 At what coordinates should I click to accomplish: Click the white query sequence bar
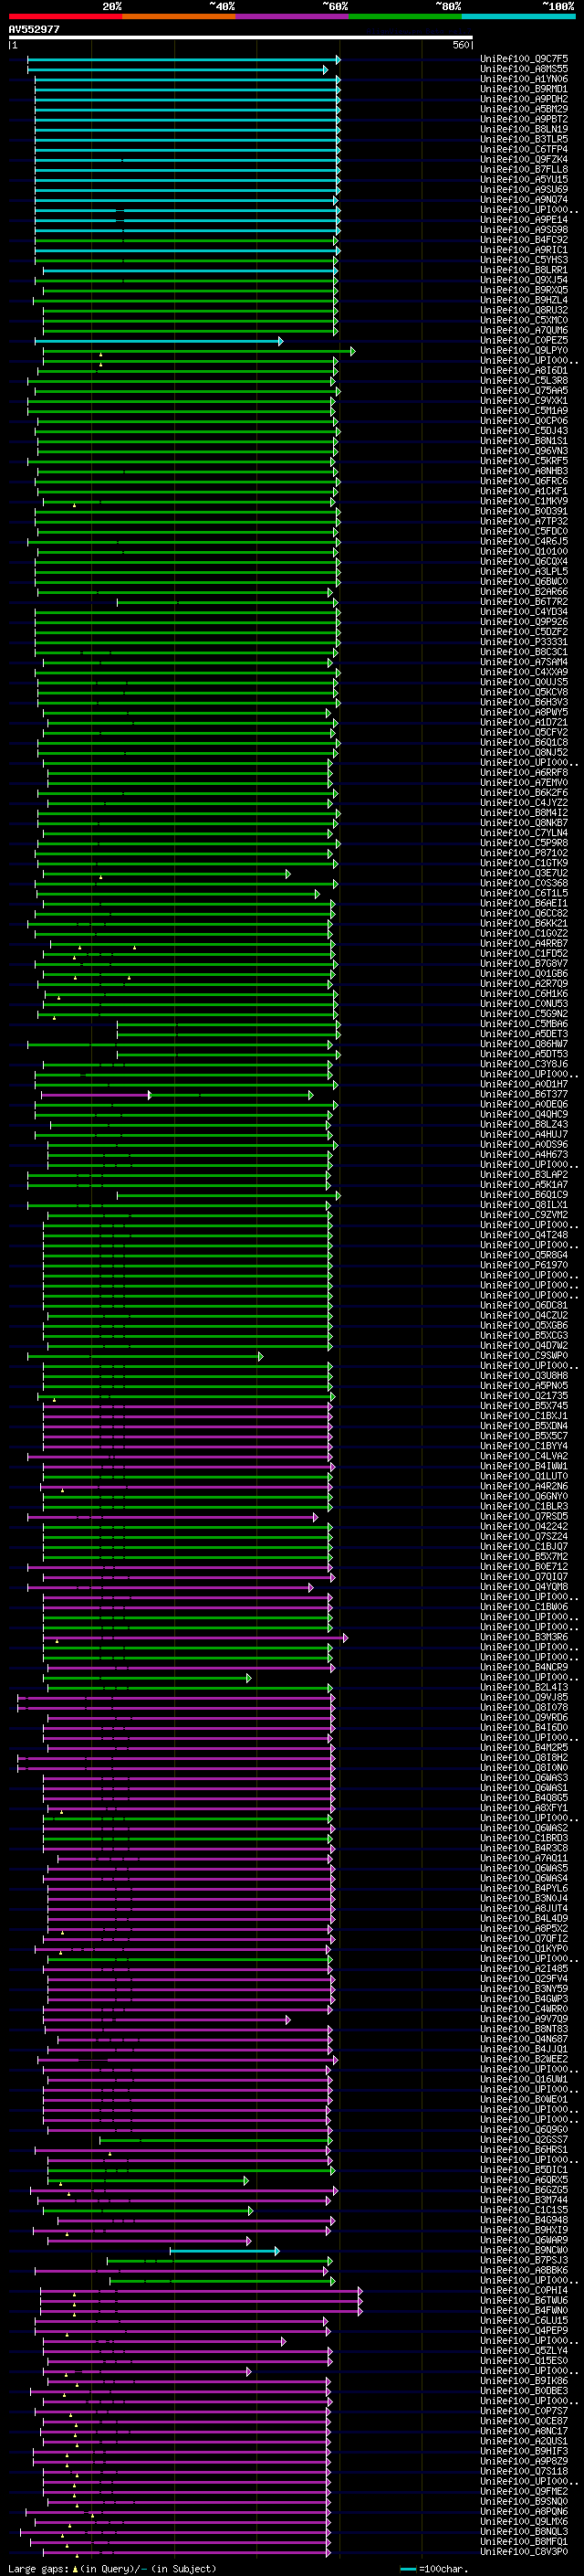coord(241,38)
